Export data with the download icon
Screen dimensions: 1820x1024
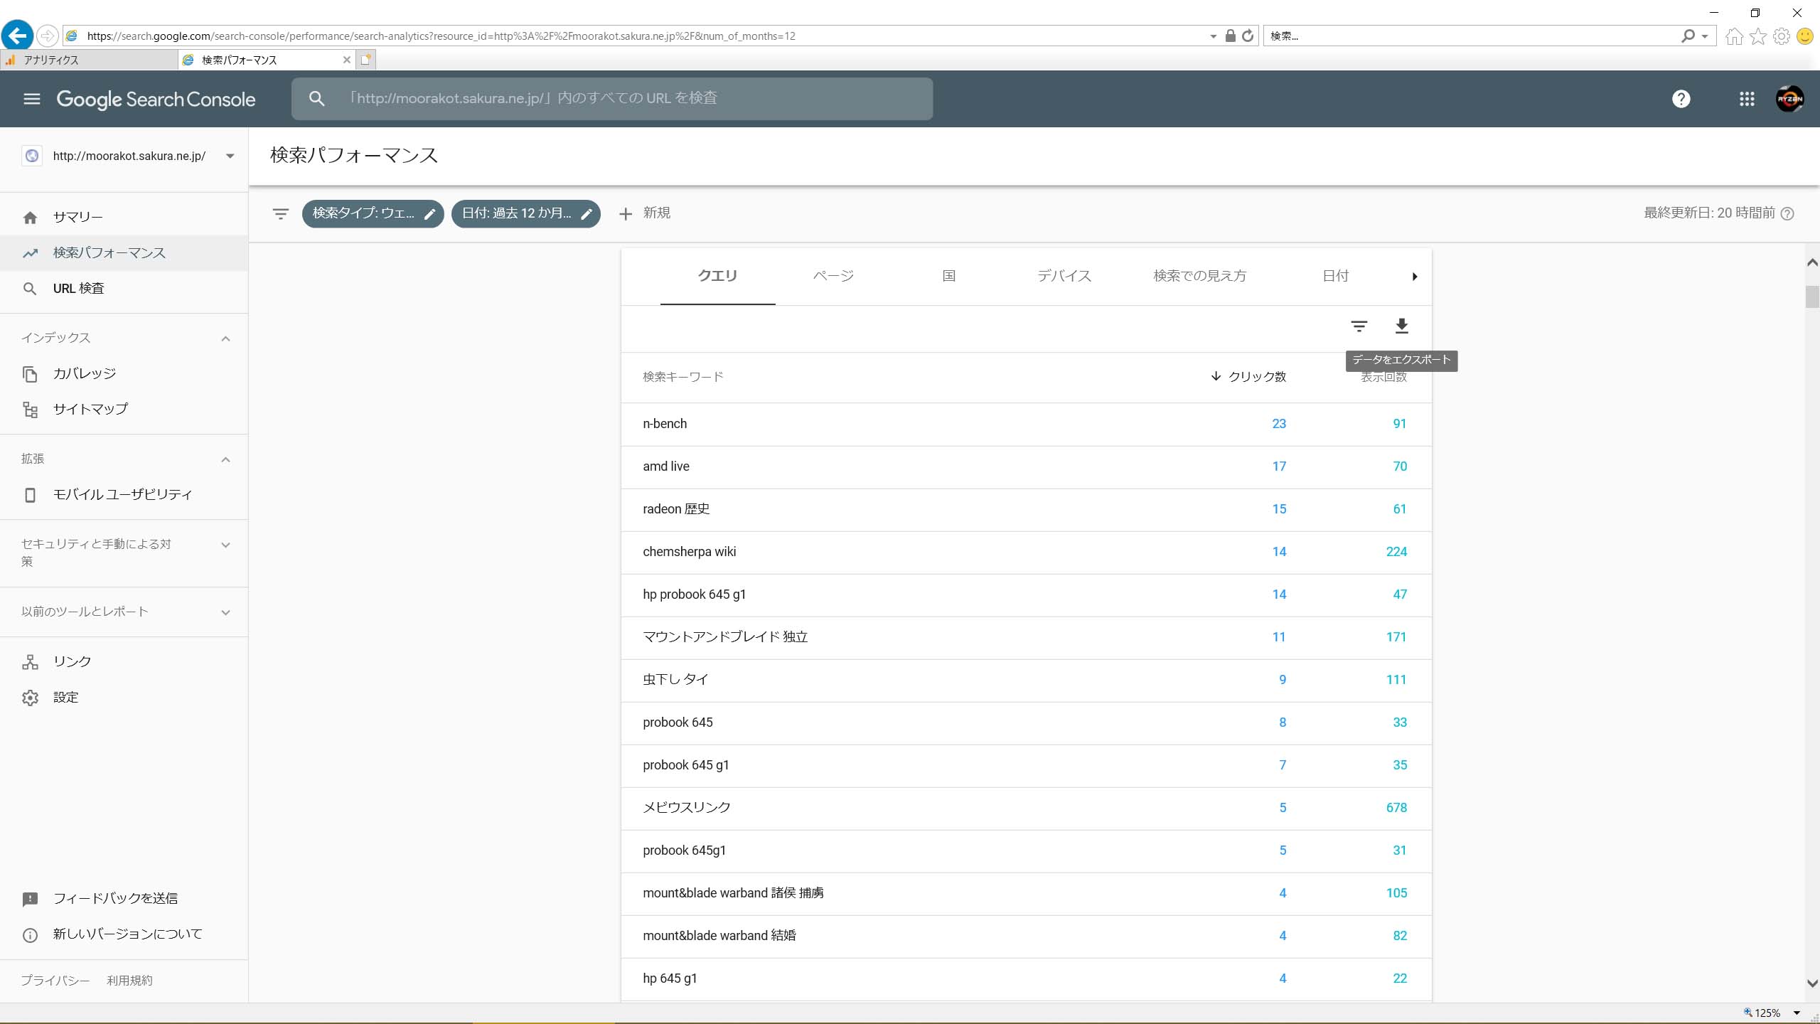coord(1401,326)
